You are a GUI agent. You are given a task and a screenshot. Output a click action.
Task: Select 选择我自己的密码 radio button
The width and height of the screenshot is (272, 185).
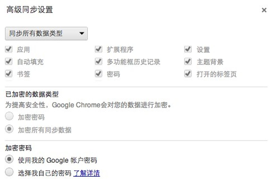click(x=9, y=172)
